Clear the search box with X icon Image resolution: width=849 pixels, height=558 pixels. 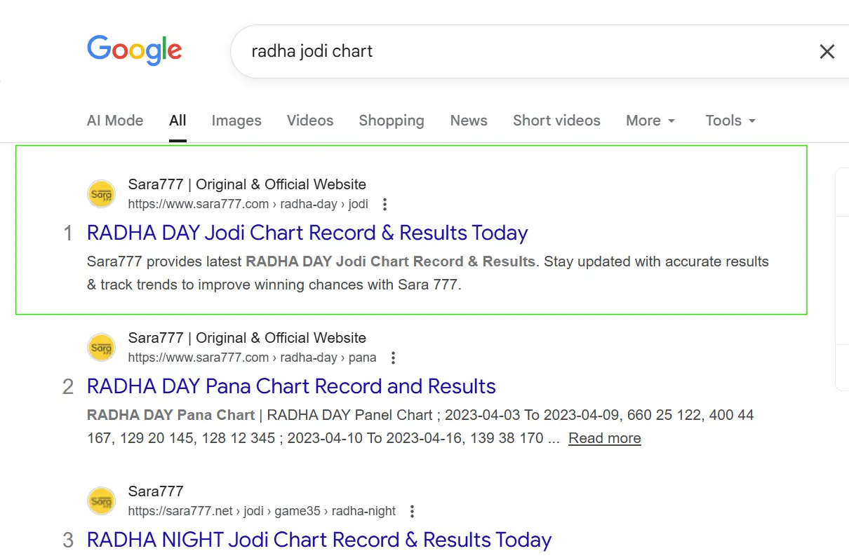tap(827, 51)
